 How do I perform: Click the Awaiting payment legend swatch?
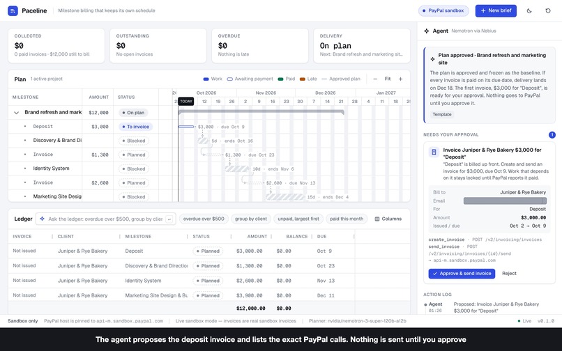[x=229, y=79]
